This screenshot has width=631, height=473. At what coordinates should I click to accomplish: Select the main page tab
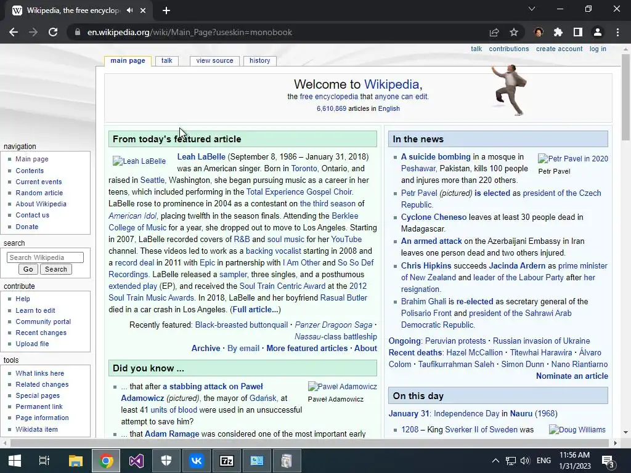(128, 61)
